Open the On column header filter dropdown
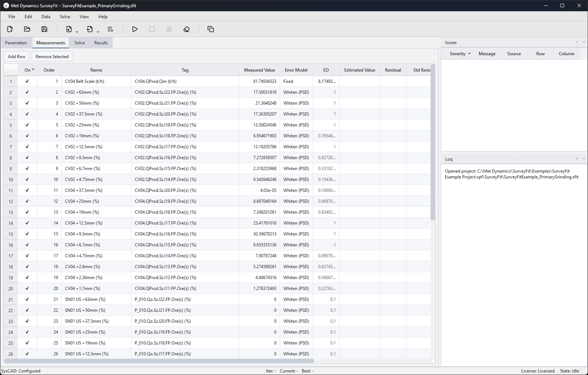The width and height of the screenshot is (588, 375). pyautogui.click(x=33, y=70)
